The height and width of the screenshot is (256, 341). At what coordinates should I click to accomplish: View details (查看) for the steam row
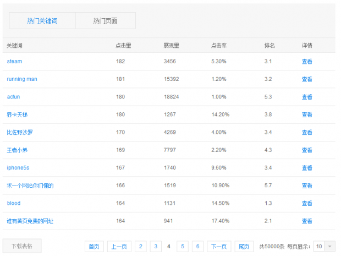pyautogui.click(x=307, y=62)
